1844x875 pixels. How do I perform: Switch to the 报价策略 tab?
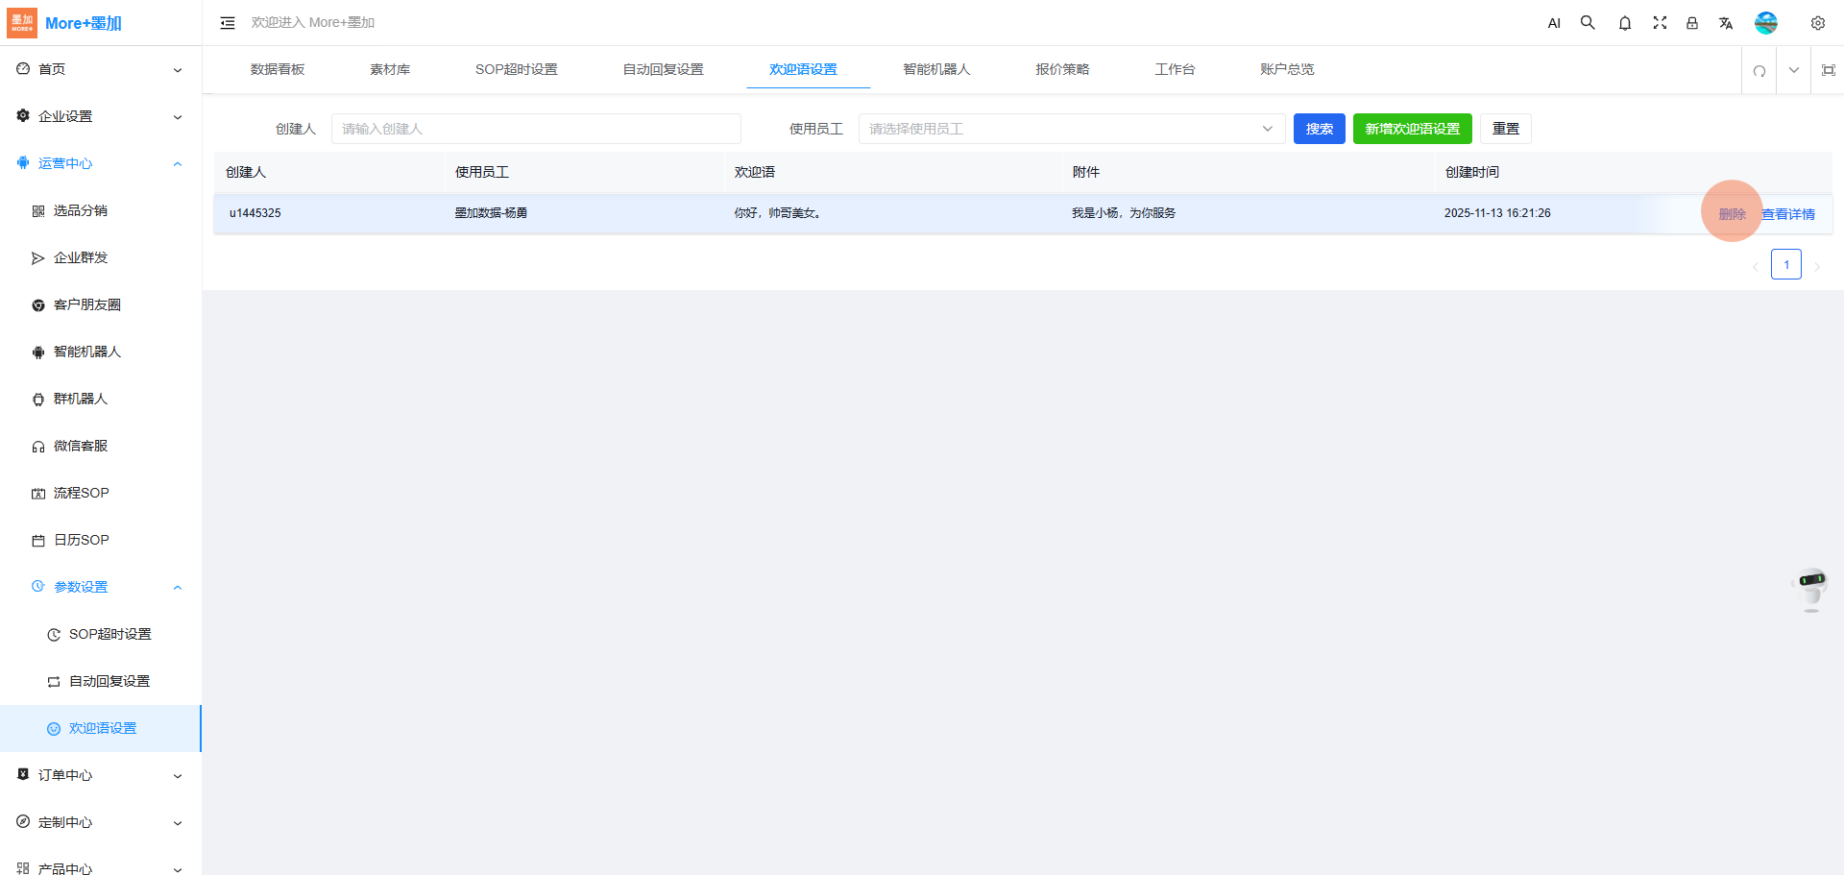(1062, 69)
